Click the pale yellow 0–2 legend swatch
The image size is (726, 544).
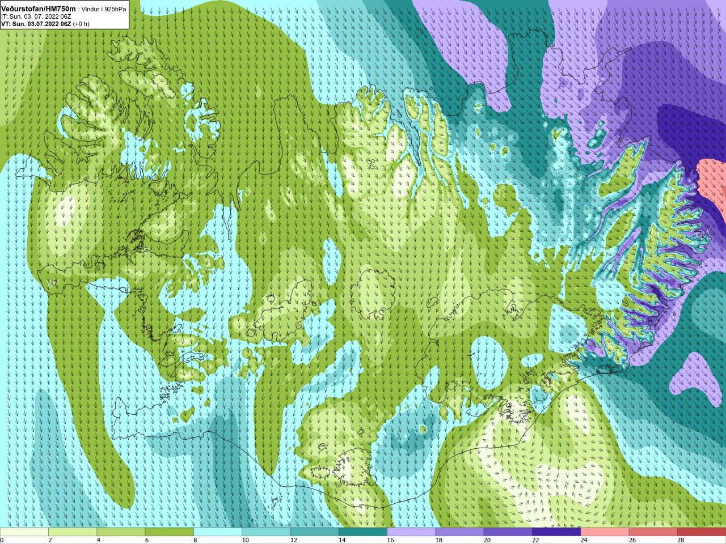24,532
